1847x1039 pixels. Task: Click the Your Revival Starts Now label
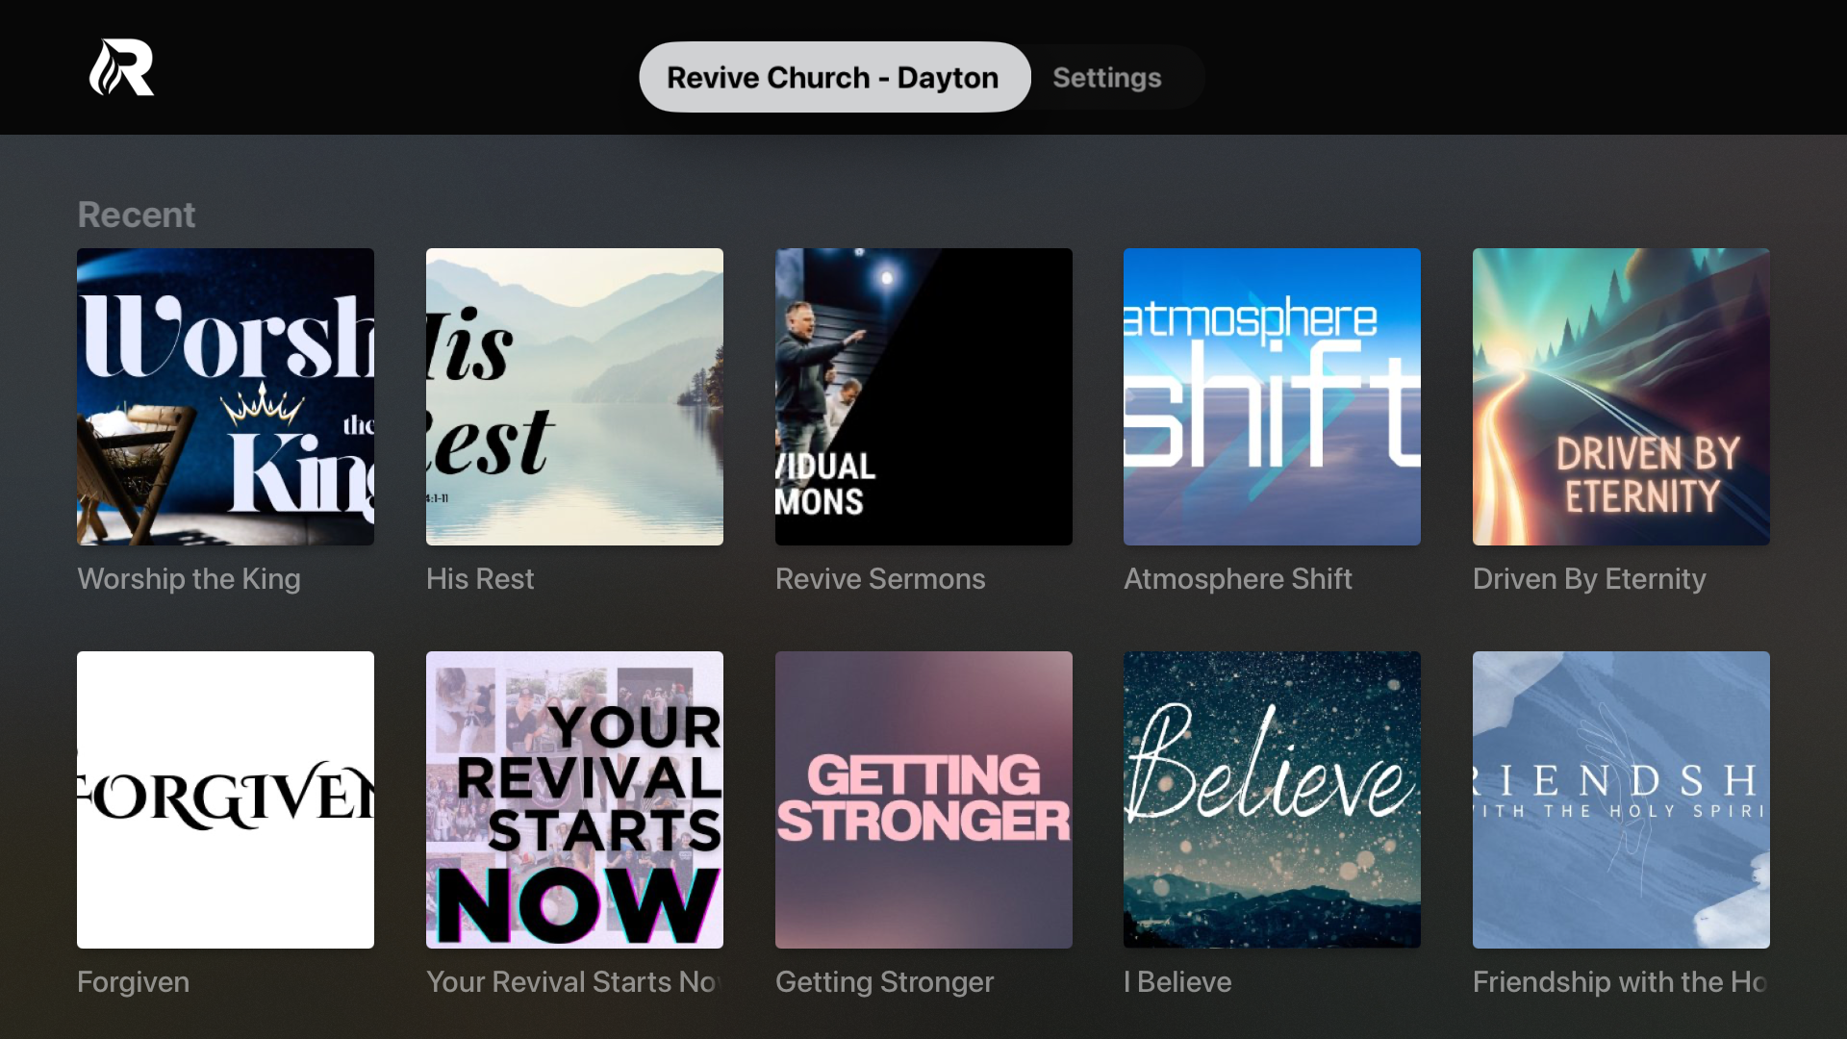[x=574, y=982]
